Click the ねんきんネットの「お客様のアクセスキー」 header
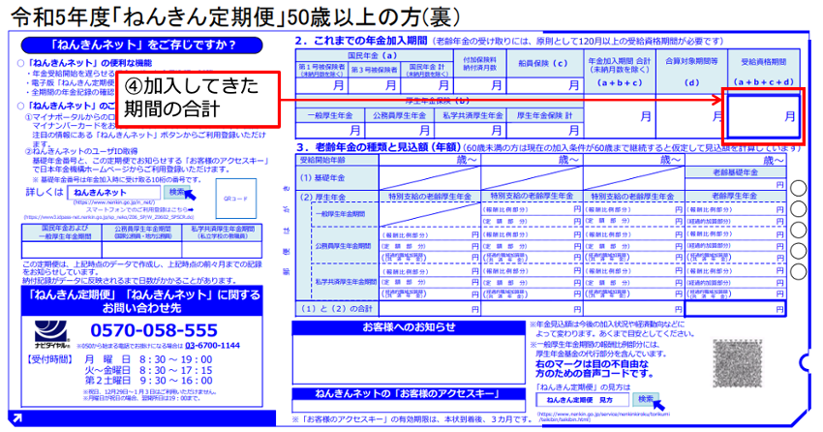The height and width of the screenshot is (432, 823). click(409, 393)
